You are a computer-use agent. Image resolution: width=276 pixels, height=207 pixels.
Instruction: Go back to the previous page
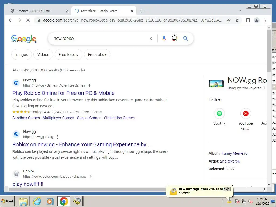point(11,20)
